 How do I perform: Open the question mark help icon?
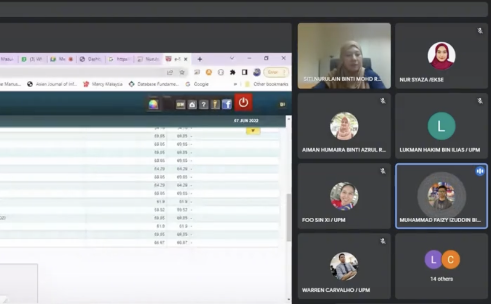204,105
